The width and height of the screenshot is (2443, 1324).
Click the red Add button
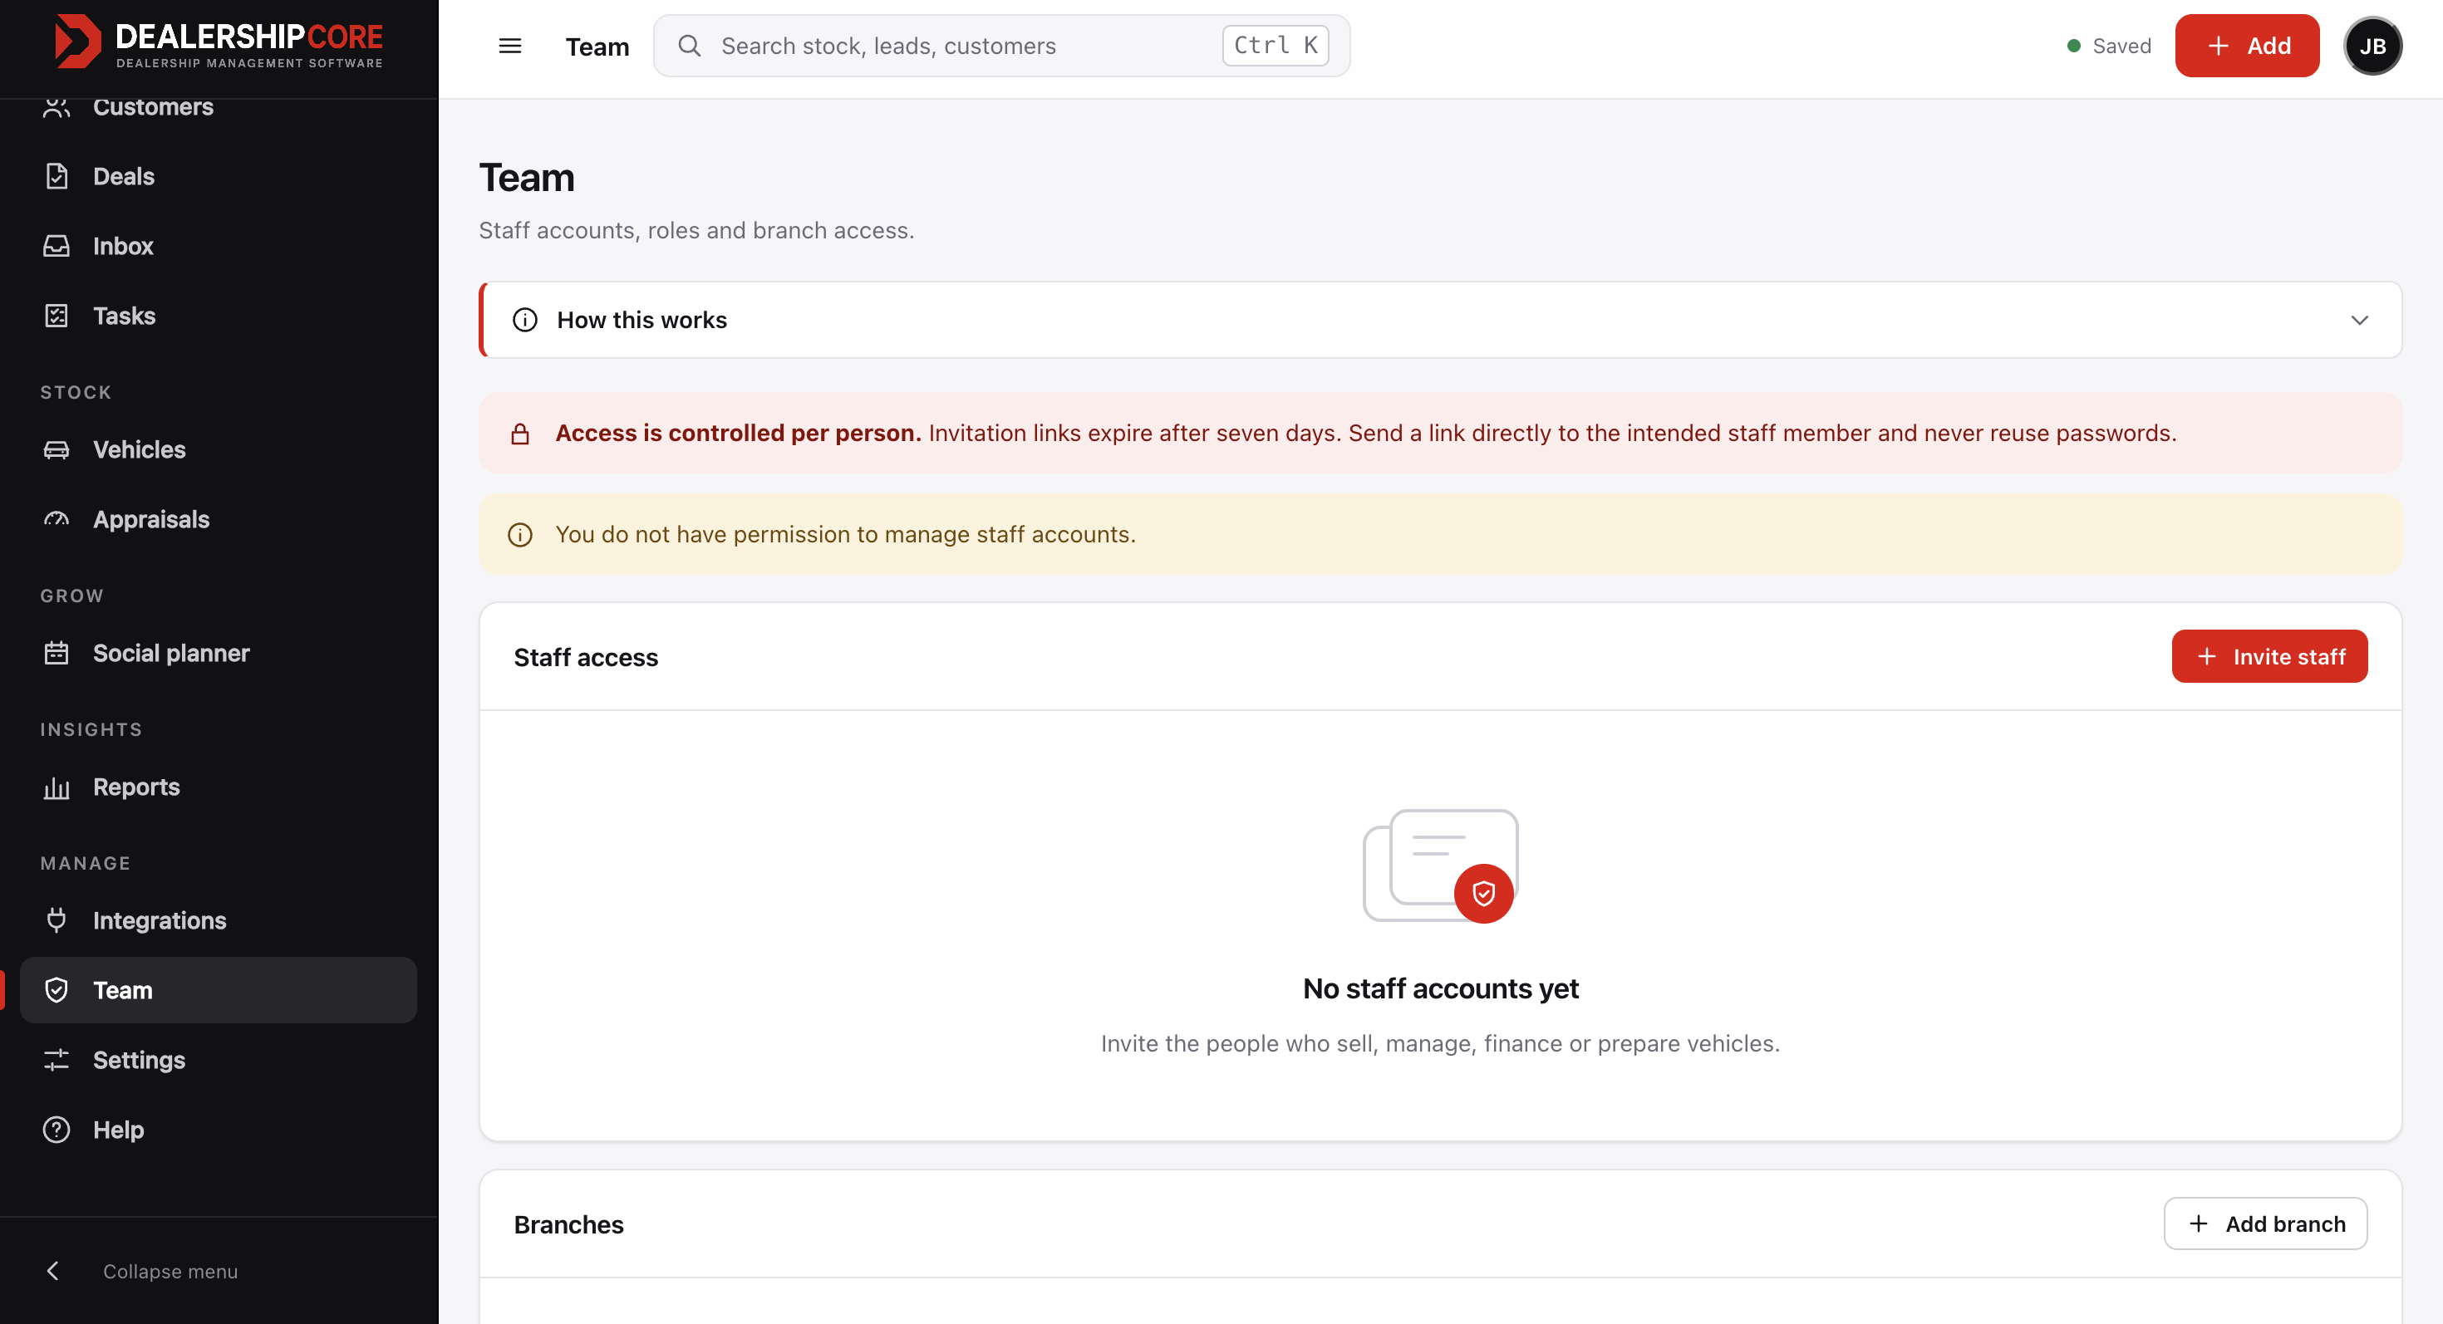pos(2247,46)
